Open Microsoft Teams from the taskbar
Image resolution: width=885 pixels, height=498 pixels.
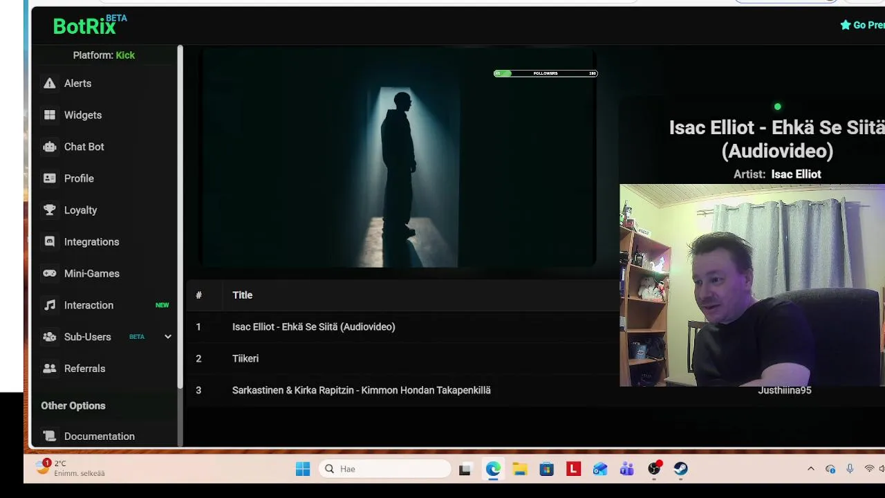click(x=627, y=469)
